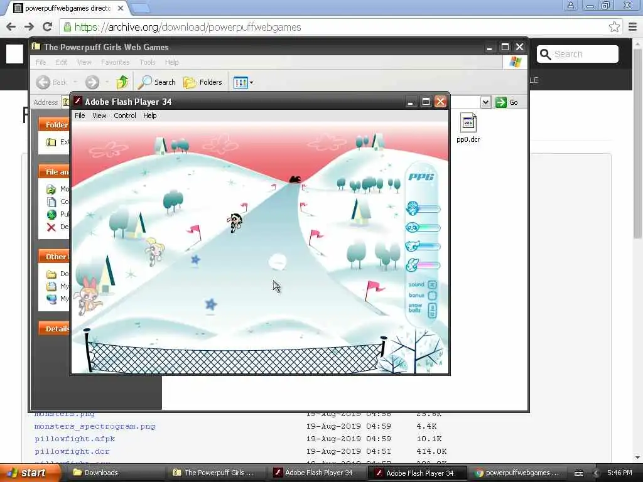Click the lower blue star on slope
The height and width of the screenshot is (482, 643).
pyautogui.click(x=211, y=304)
